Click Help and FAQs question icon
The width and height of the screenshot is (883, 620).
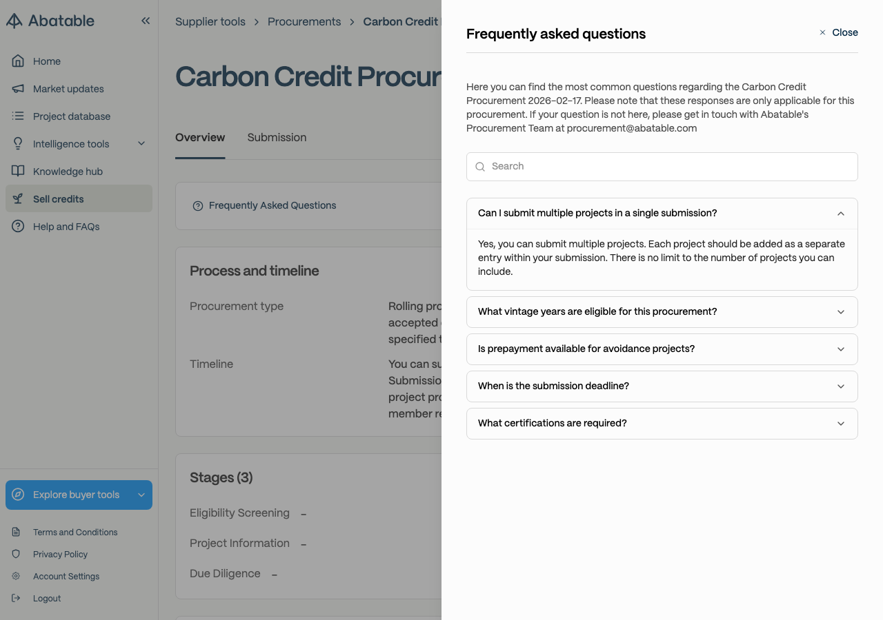[x=18, y=227]
